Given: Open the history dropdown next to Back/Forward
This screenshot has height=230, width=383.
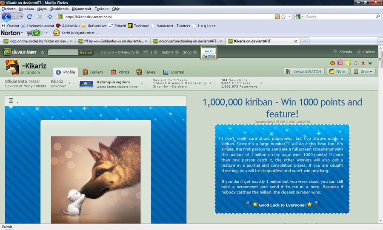Looking at the screenshot, I should point(22,17).
